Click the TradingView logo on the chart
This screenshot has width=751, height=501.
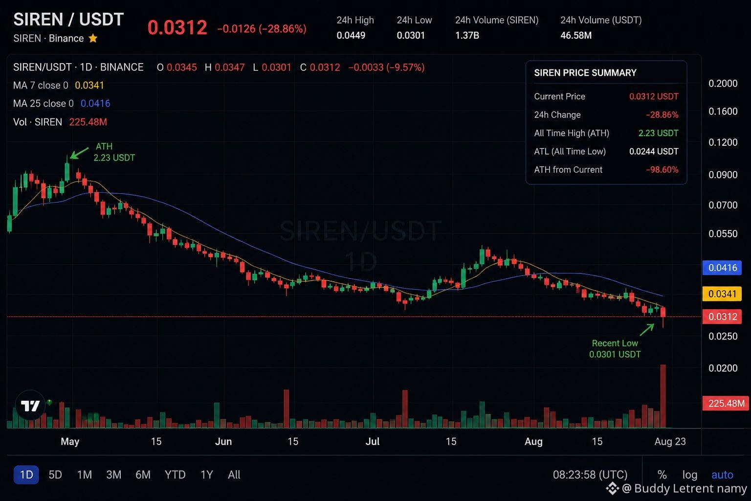point(30,406)
